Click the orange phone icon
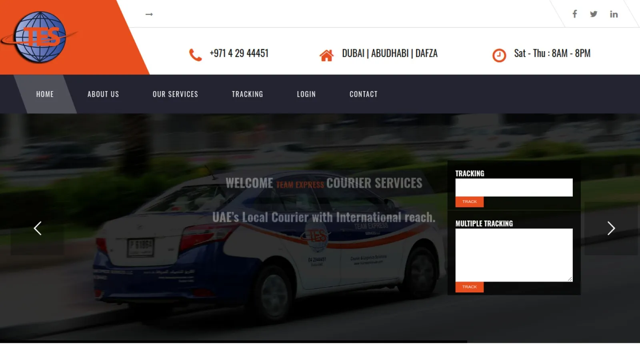This screenshot has width=640, height=346. [195, 54]
